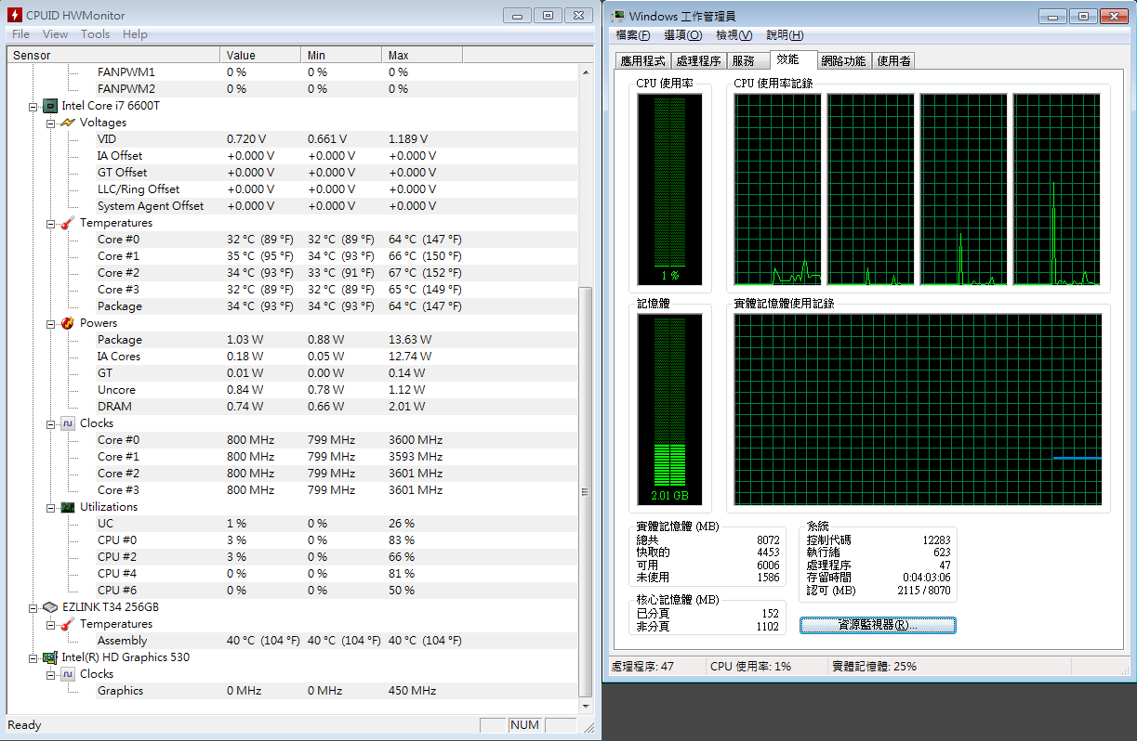Open Task Manager 說明(H) menu
This screenshot has width=1137, height=741.
point(785,35)
